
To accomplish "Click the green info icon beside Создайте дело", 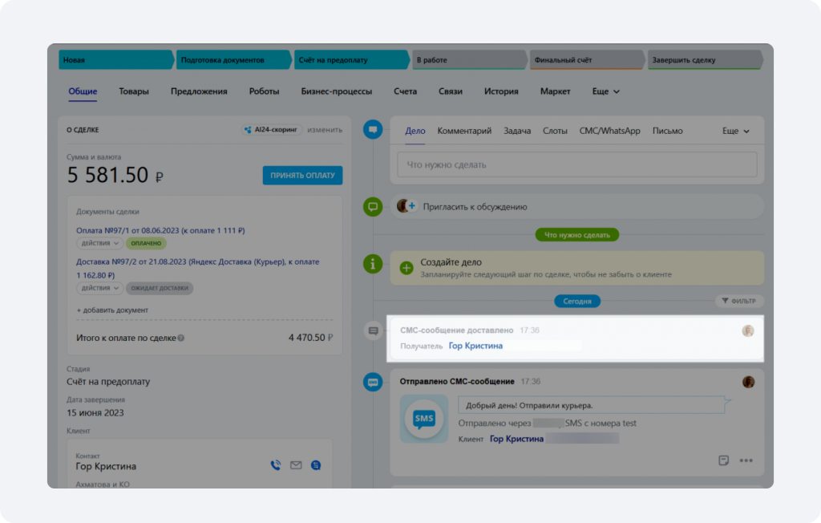I will click(373, 264).
